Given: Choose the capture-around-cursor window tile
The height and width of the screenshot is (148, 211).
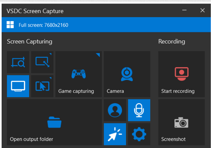Looking at the screenshot, I should (42, 86).
